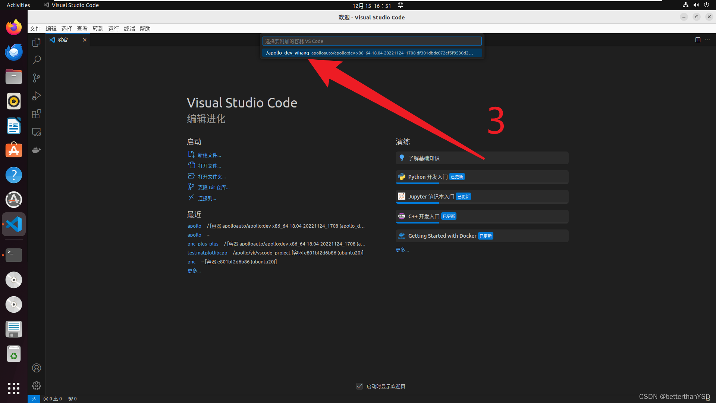Open the editor more actions menu
Image resolution: width=716 pixels, height=403 pixels.
707,40
